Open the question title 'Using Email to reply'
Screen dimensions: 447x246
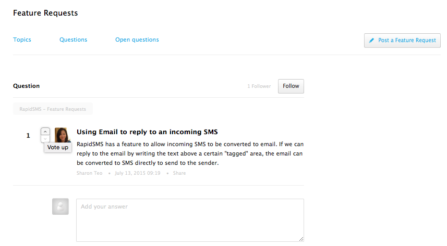pos(147,132)
